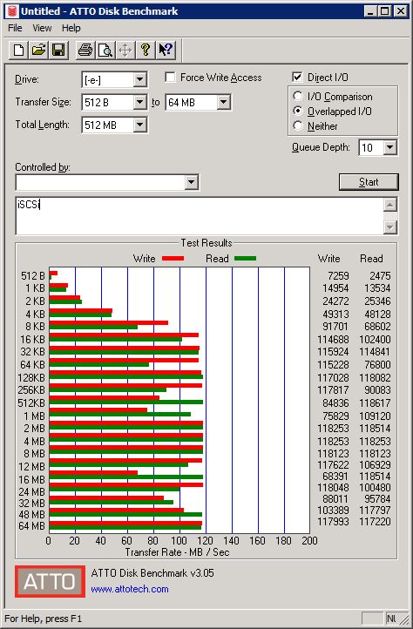
Task: Open a saved benchmark file icon
Action: (x=38, y=51)
